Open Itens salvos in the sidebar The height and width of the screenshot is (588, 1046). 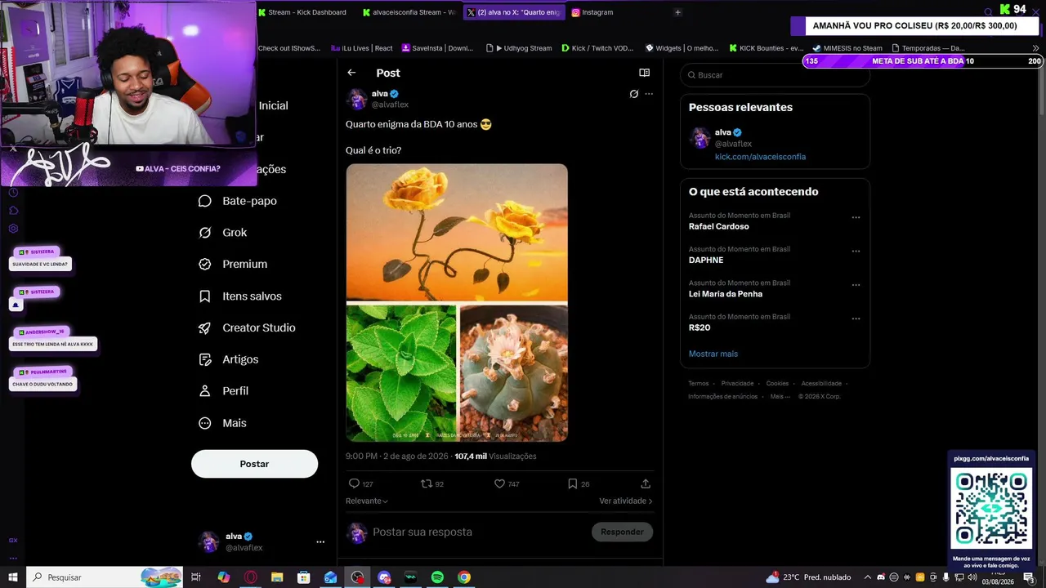click(240, 296)
